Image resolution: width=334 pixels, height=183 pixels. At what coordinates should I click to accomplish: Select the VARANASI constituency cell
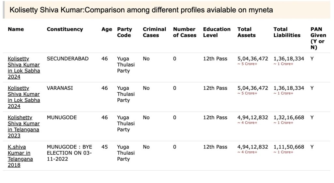(x=60, y=88)
